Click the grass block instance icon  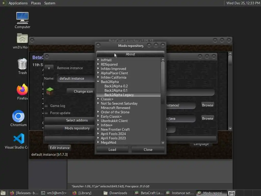(x=50, y=91)
